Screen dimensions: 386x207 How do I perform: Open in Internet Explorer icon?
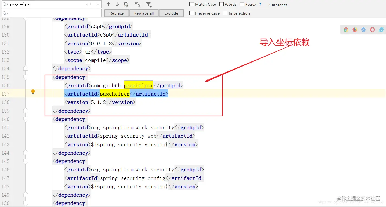coord(381,30)
